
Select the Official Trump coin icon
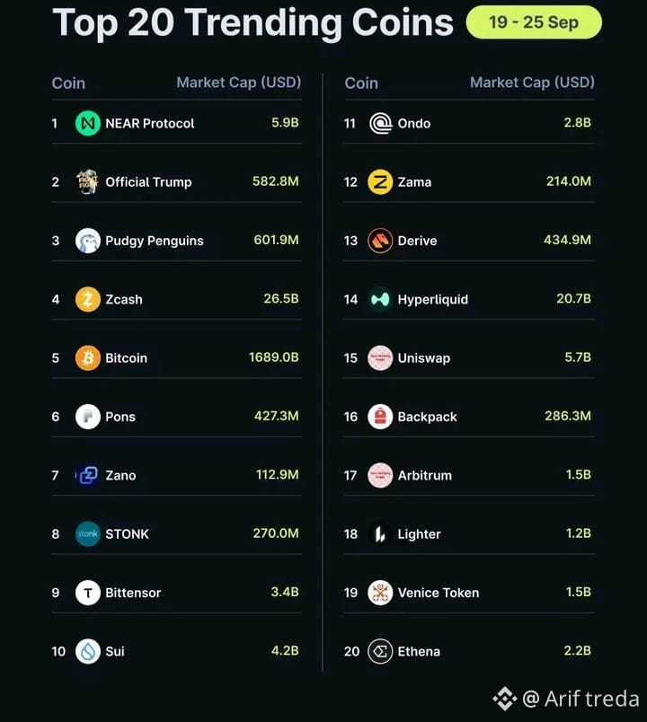87,182
